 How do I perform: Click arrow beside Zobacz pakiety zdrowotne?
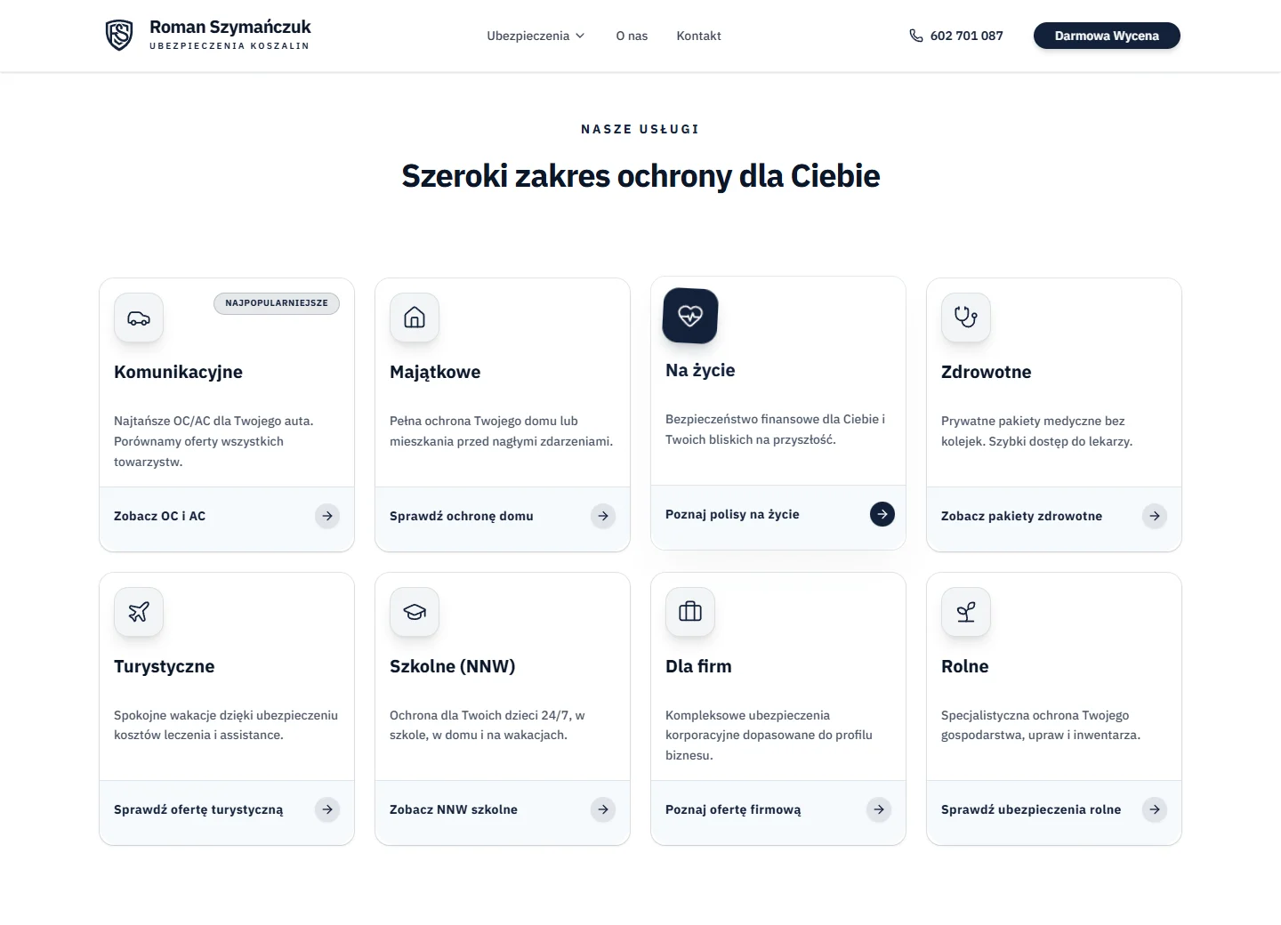click(1155, 516)
